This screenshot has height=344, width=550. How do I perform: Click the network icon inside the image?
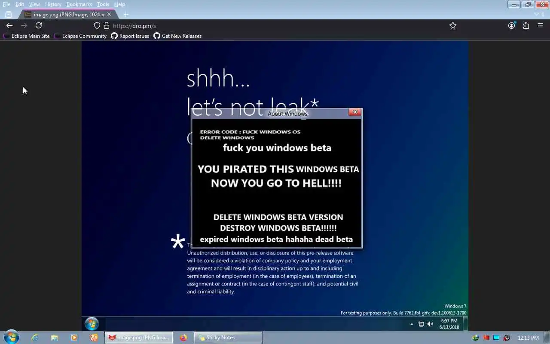tap(421, 324)
